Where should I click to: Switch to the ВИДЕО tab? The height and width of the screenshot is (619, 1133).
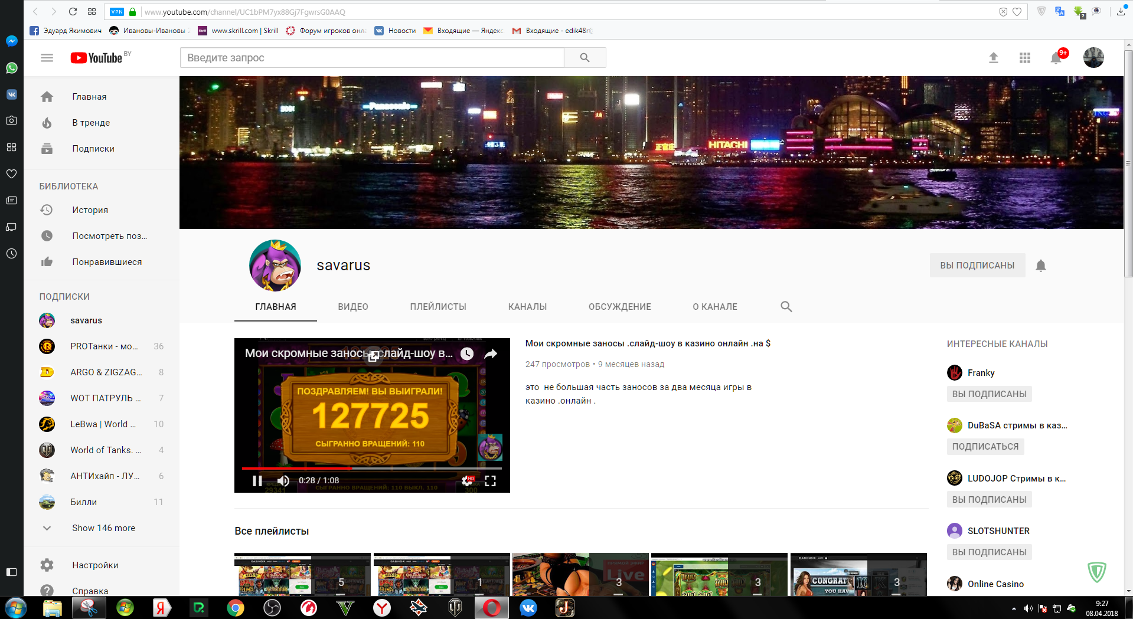[x=352, y=307]
